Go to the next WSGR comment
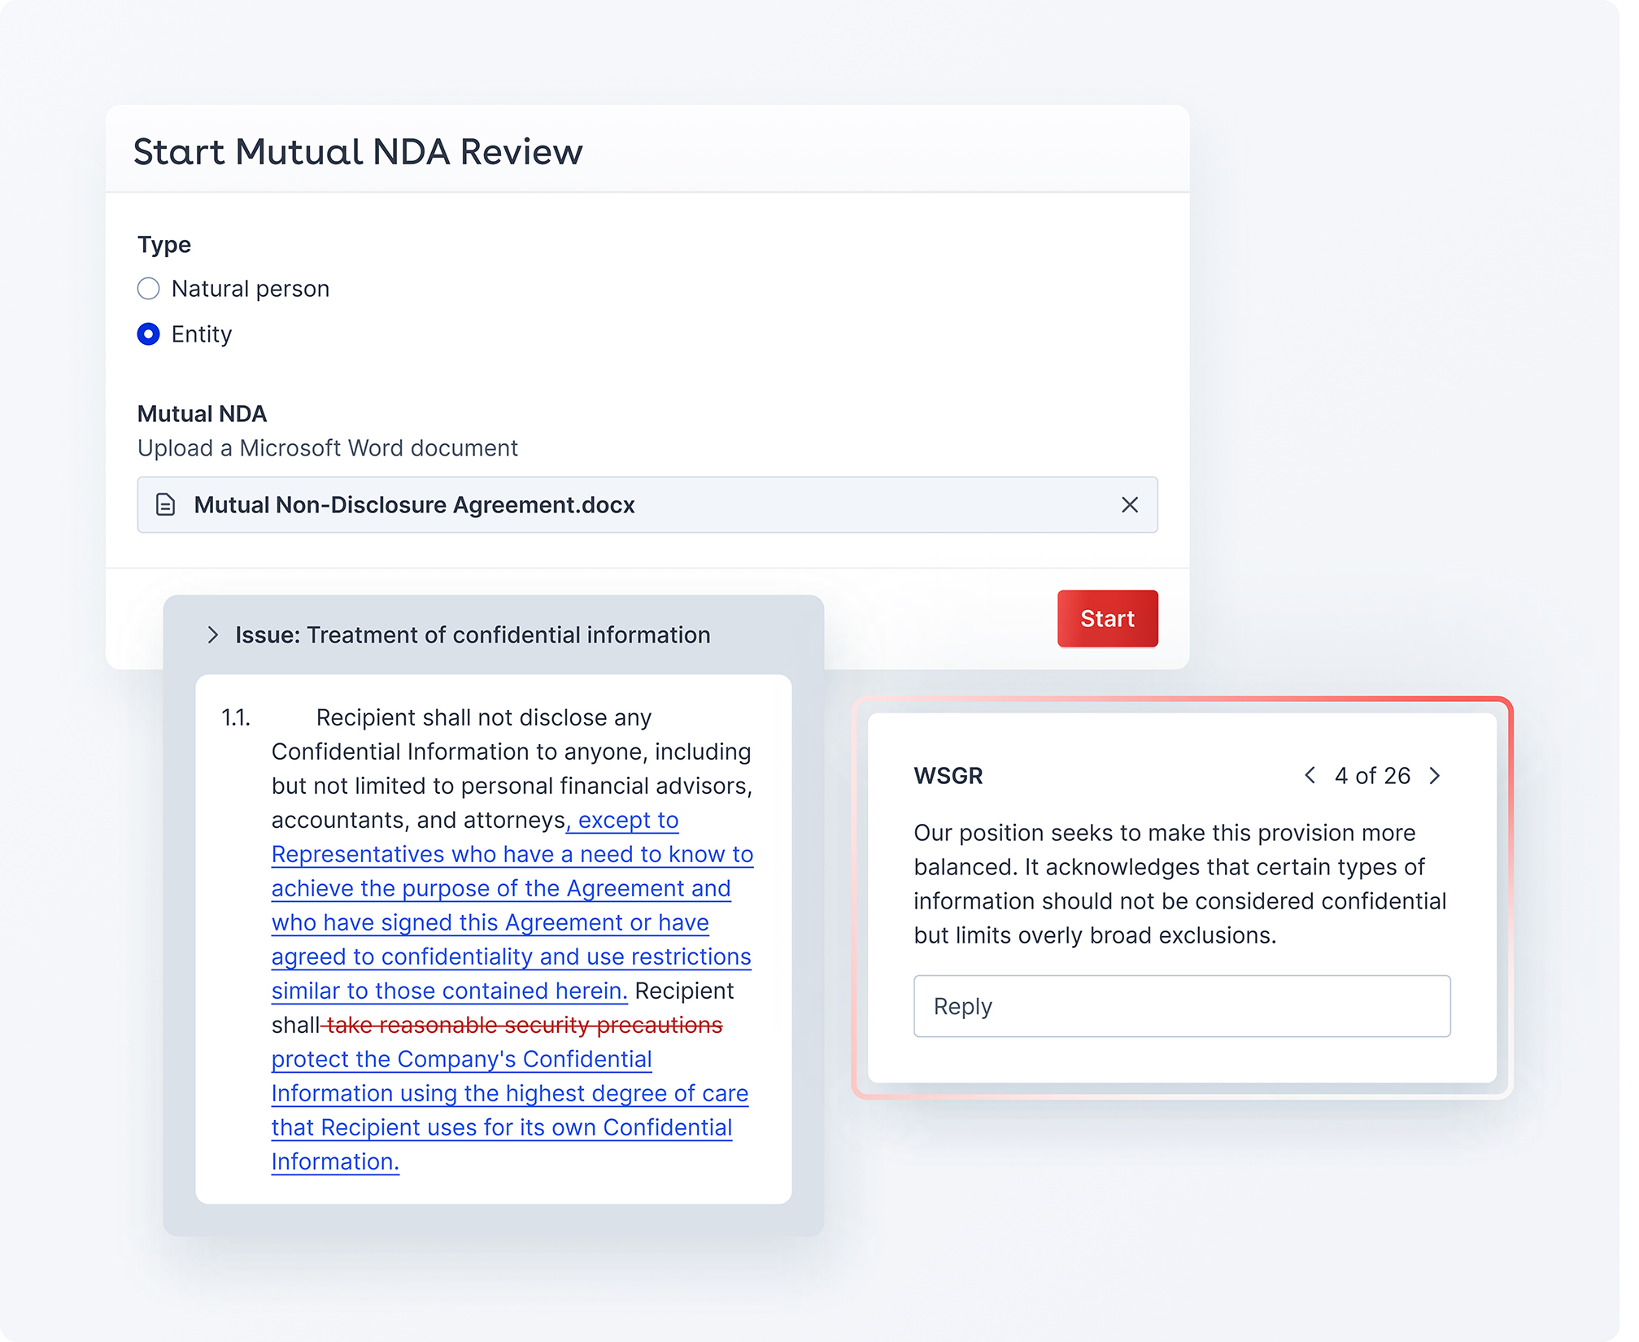This screenshot has height=1342, width=1639. click(1435, 775)
